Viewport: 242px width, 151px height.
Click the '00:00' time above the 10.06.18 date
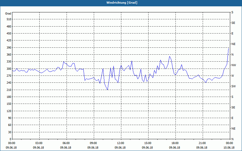230,143
